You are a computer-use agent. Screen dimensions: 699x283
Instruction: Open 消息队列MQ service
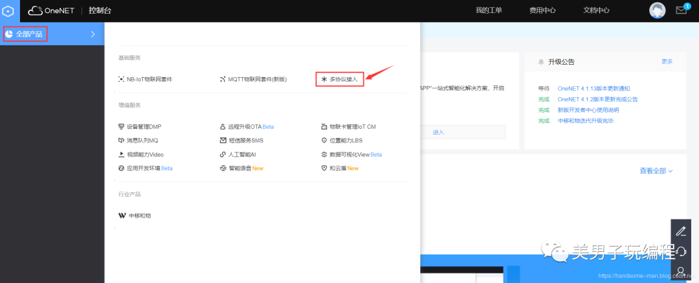(x=142, y=140)
